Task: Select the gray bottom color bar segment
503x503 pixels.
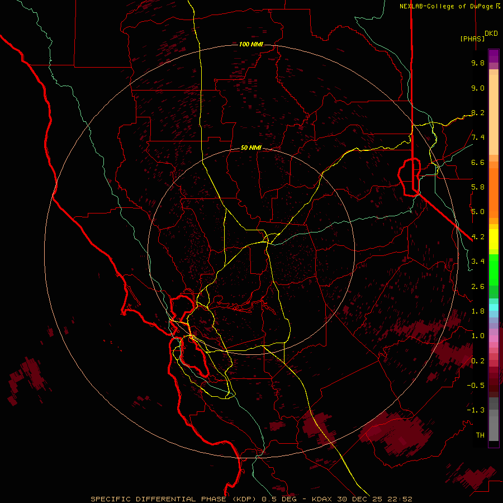Action: click(x=493, y=428)
